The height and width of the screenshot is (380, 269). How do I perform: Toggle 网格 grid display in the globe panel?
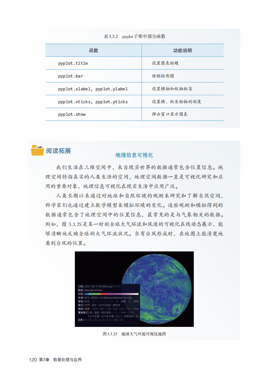(x=123, y=301)
